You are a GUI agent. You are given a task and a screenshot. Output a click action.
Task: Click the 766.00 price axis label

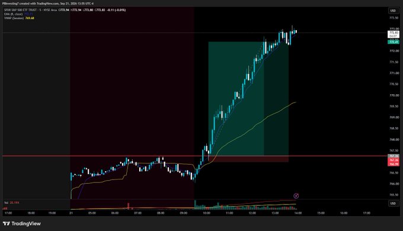[394, 184]
